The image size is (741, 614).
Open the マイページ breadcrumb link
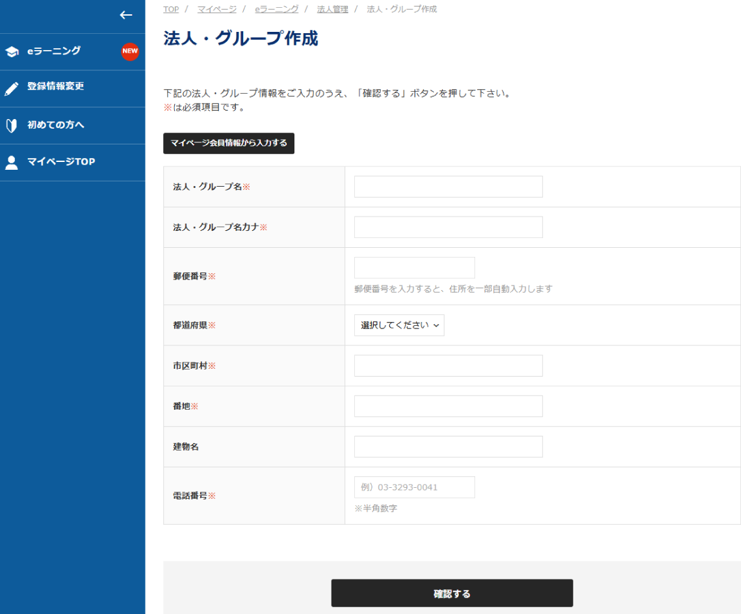pyautogui.click(x=217, y=9)
